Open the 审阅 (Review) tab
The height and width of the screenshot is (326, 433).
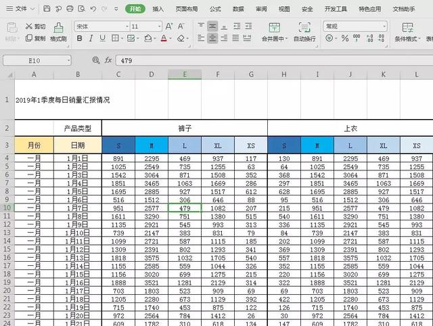[x=261, y=9]
